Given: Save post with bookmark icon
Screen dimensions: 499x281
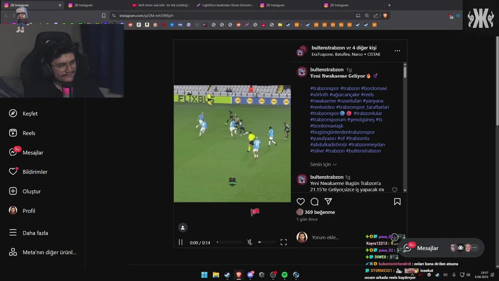Looking at the screenshot, I should point(397,202).
